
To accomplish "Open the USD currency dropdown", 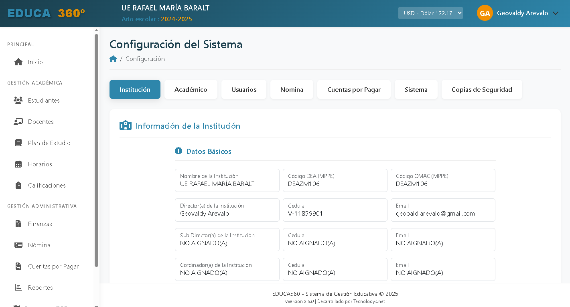I will [430, 13].
